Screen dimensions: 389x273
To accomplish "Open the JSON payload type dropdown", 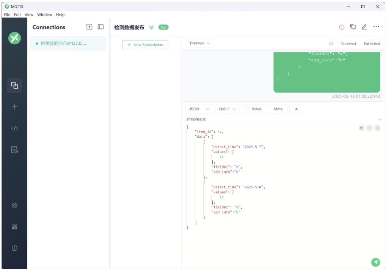I will (x=199, y=109).
